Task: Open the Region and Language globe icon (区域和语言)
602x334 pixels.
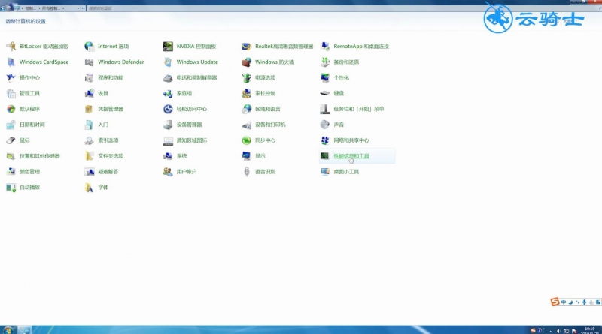Action: click(247, 109)
